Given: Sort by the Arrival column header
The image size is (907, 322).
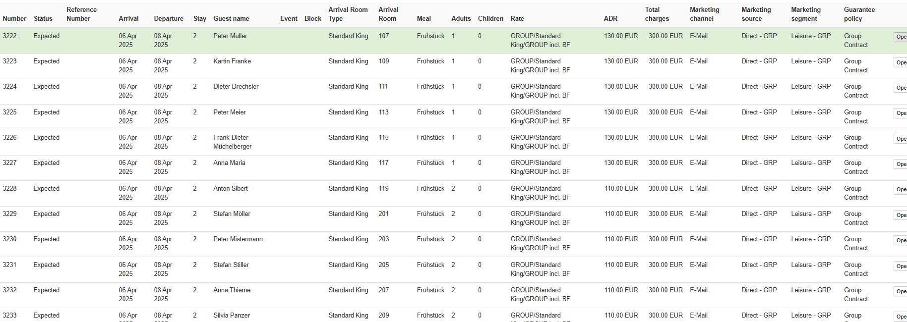Looking at the screenshot, I should tap(128, 19).
